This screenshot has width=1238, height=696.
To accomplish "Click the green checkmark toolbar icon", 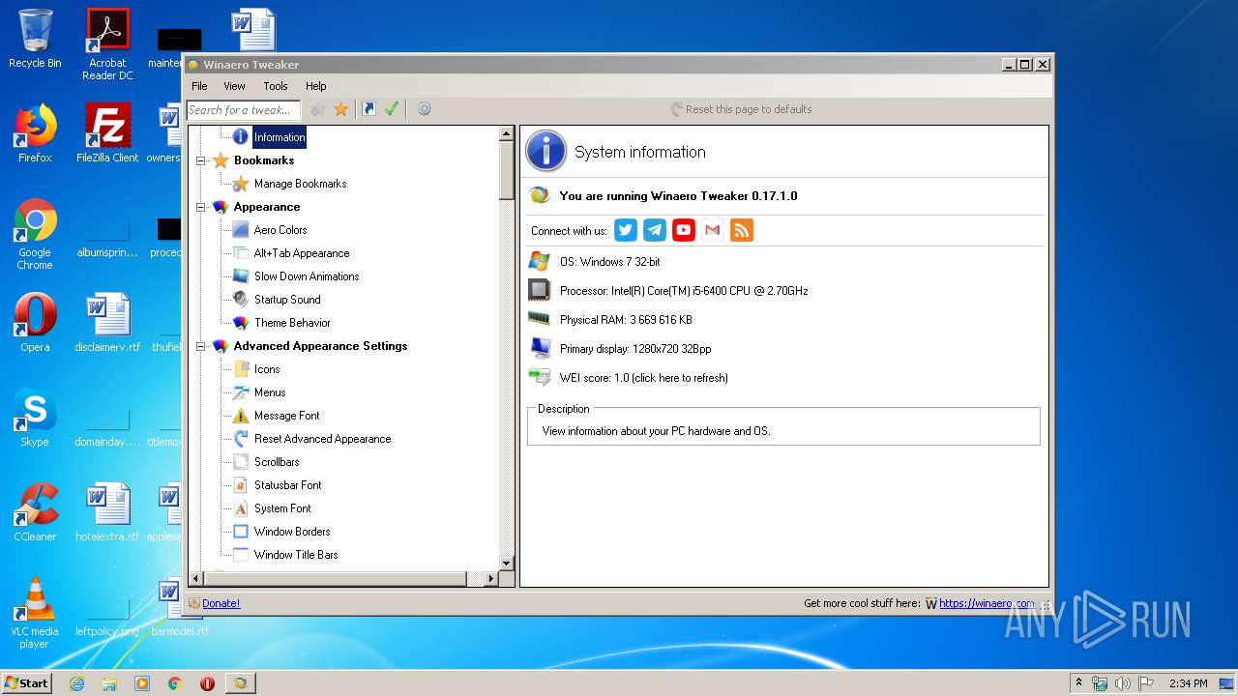I will [392, 109].
